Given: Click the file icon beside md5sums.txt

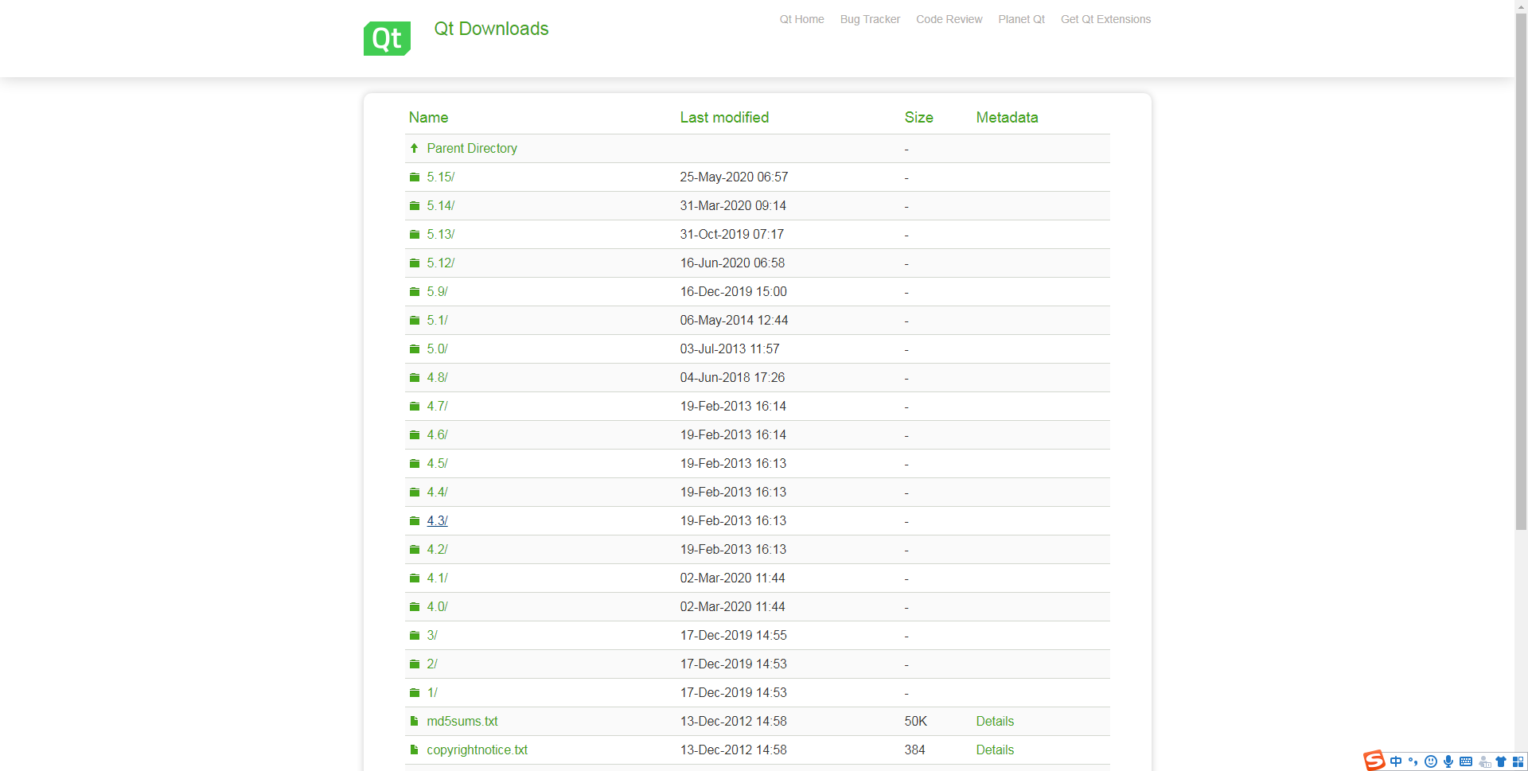Looking at the screenshot, I should (414, 721).
